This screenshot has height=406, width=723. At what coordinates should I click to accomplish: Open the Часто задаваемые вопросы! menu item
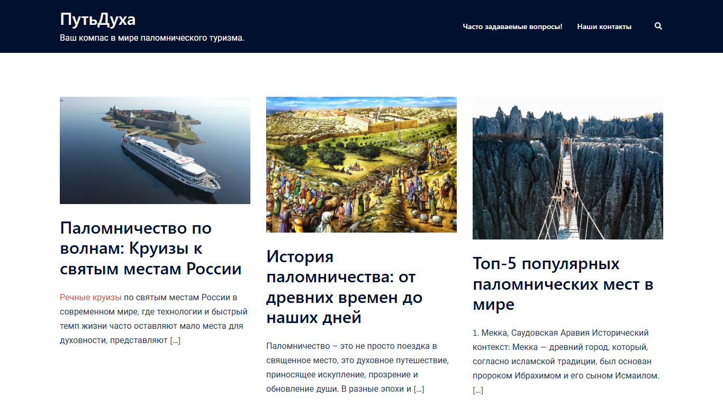tap(512, 26)
